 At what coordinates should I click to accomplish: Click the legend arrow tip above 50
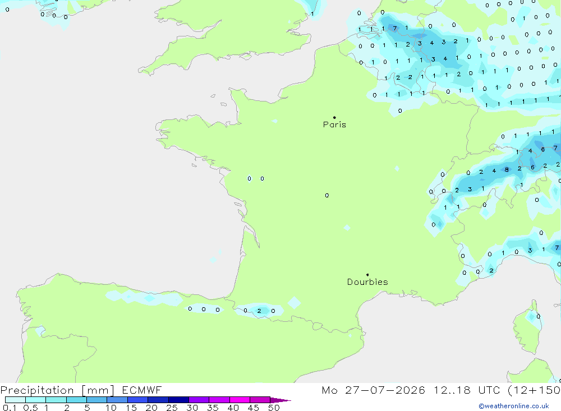coord(281,400)
